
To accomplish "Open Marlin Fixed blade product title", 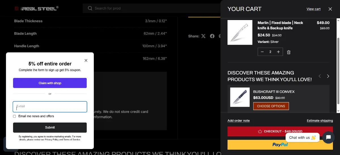I will 280,25.
